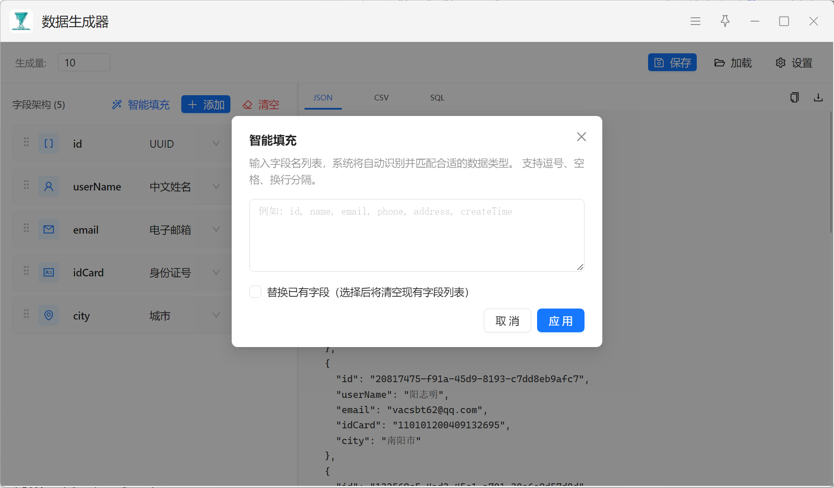Image resolution: width=834 pixels, height=488 pixels.
Task: Click the output panel vertical scrollbar
Action: point(831,171)
